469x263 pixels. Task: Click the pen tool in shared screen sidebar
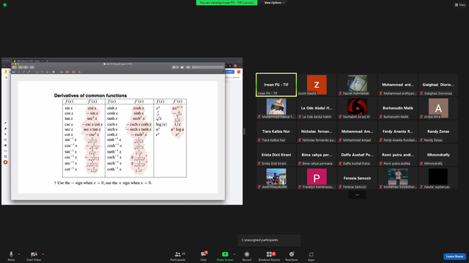point(5,123)
